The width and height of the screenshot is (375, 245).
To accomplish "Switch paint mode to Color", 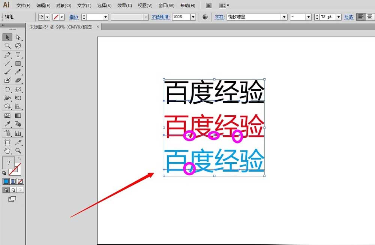I will [x=6, y=181].
